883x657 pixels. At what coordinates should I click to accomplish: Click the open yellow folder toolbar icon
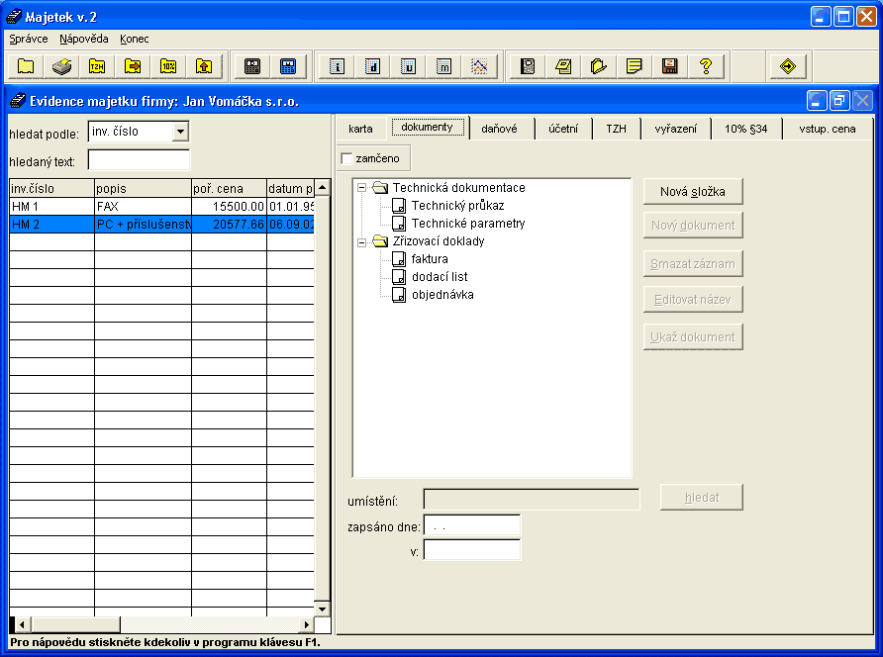pos(599,66)
